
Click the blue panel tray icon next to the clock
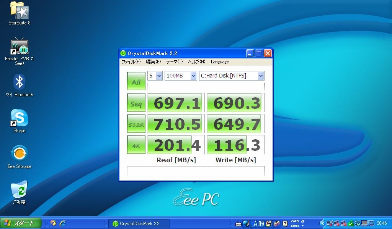371,223
